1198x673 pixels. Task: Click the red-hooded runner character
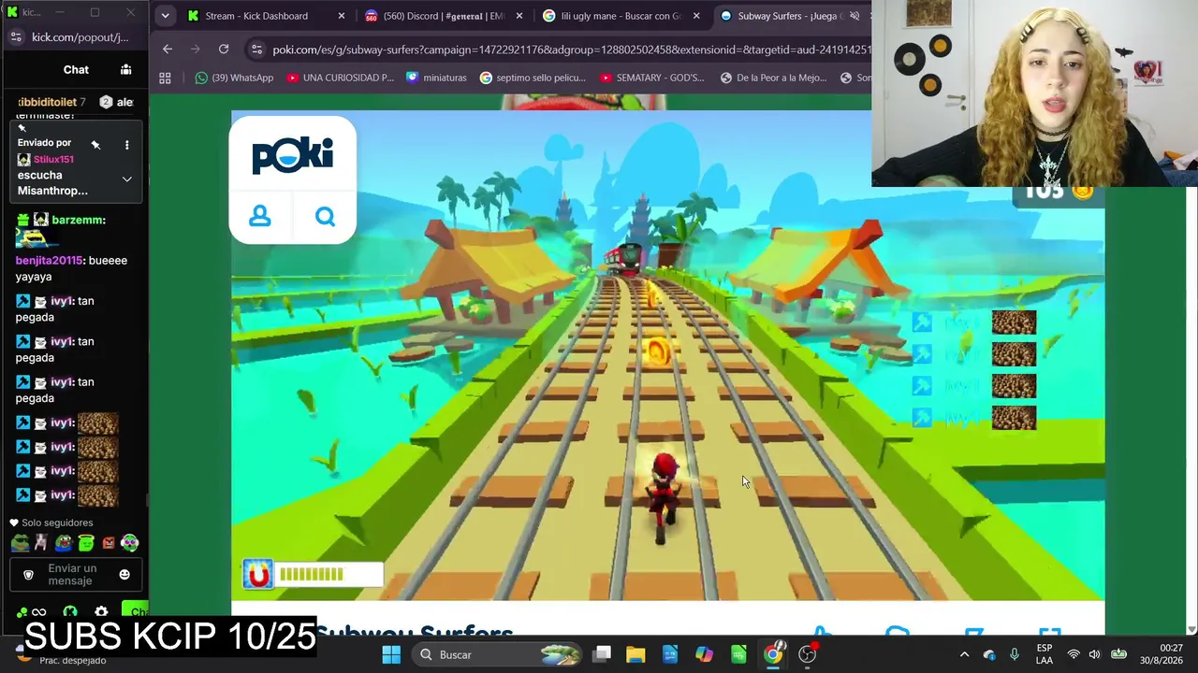tap(665, 497)
